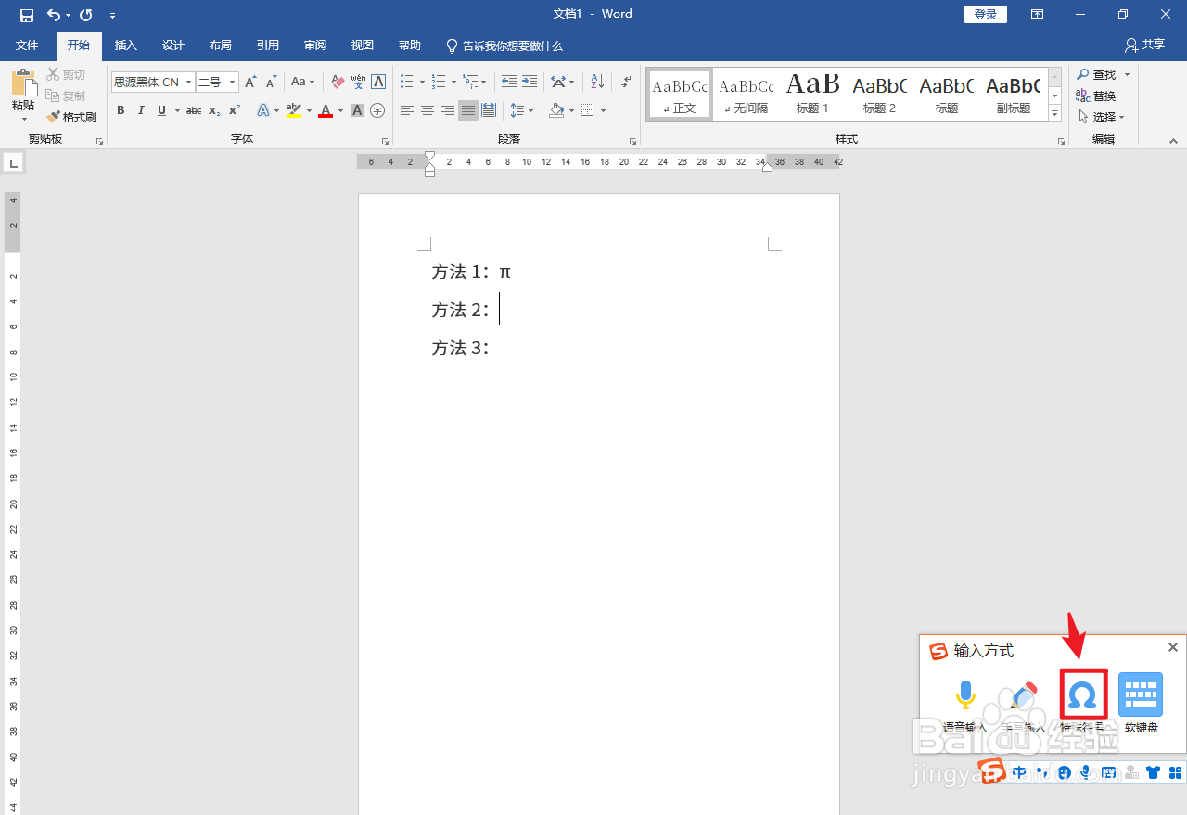Open the font name dropdown 思源黑体 CN
The height and width of the screenshot is (815, 1187).
188,83
